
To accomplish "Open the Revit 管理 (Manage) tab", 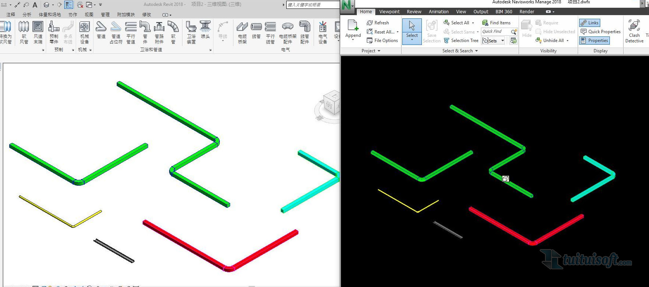I will tap(105, 15).
